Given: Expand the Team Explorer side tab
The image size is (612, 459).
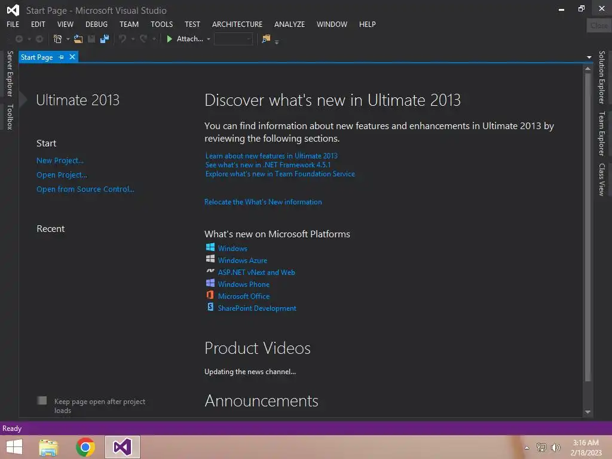Looking at the screenshot, I should point(602,133).
